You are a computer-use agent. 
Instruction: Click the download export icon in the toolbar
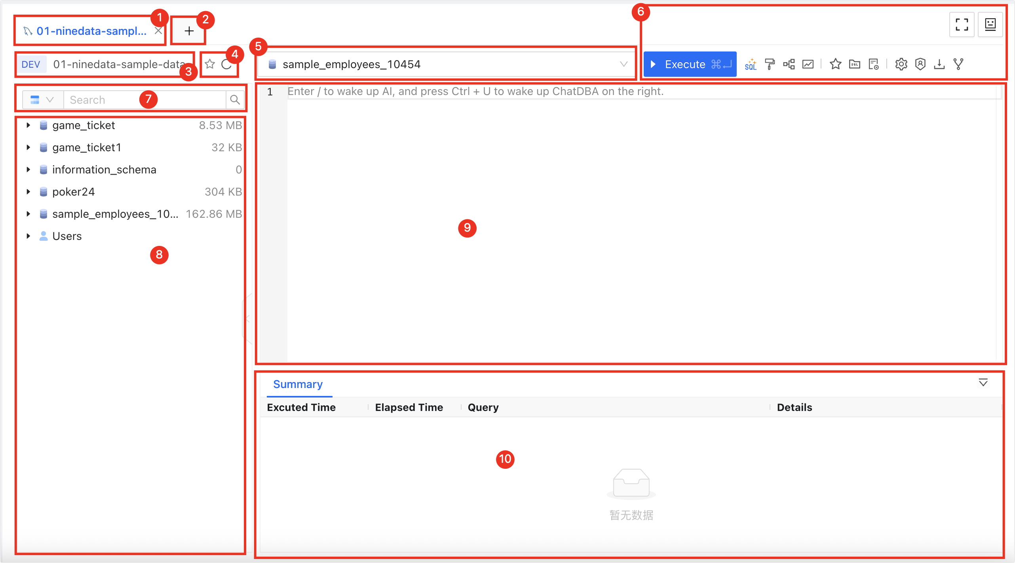click(x=939, y=64)
